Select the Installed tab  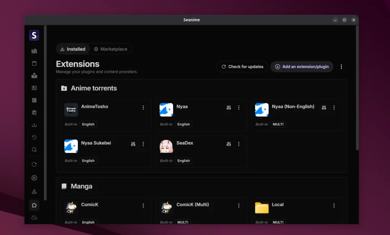pos(73,49)
